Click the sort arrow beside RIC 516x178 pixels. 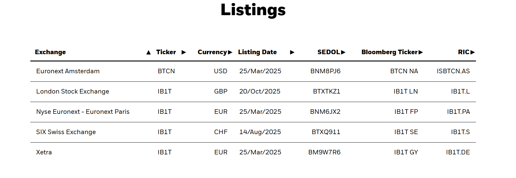tap(473, 52)
